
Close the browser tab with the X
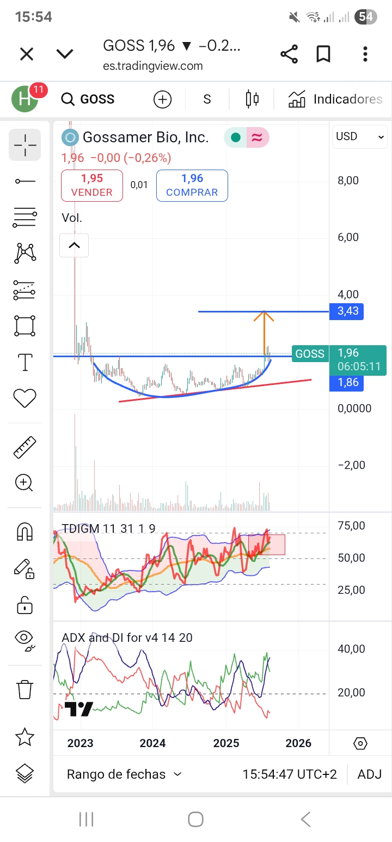pyautogui.click(x=27, y=54)
